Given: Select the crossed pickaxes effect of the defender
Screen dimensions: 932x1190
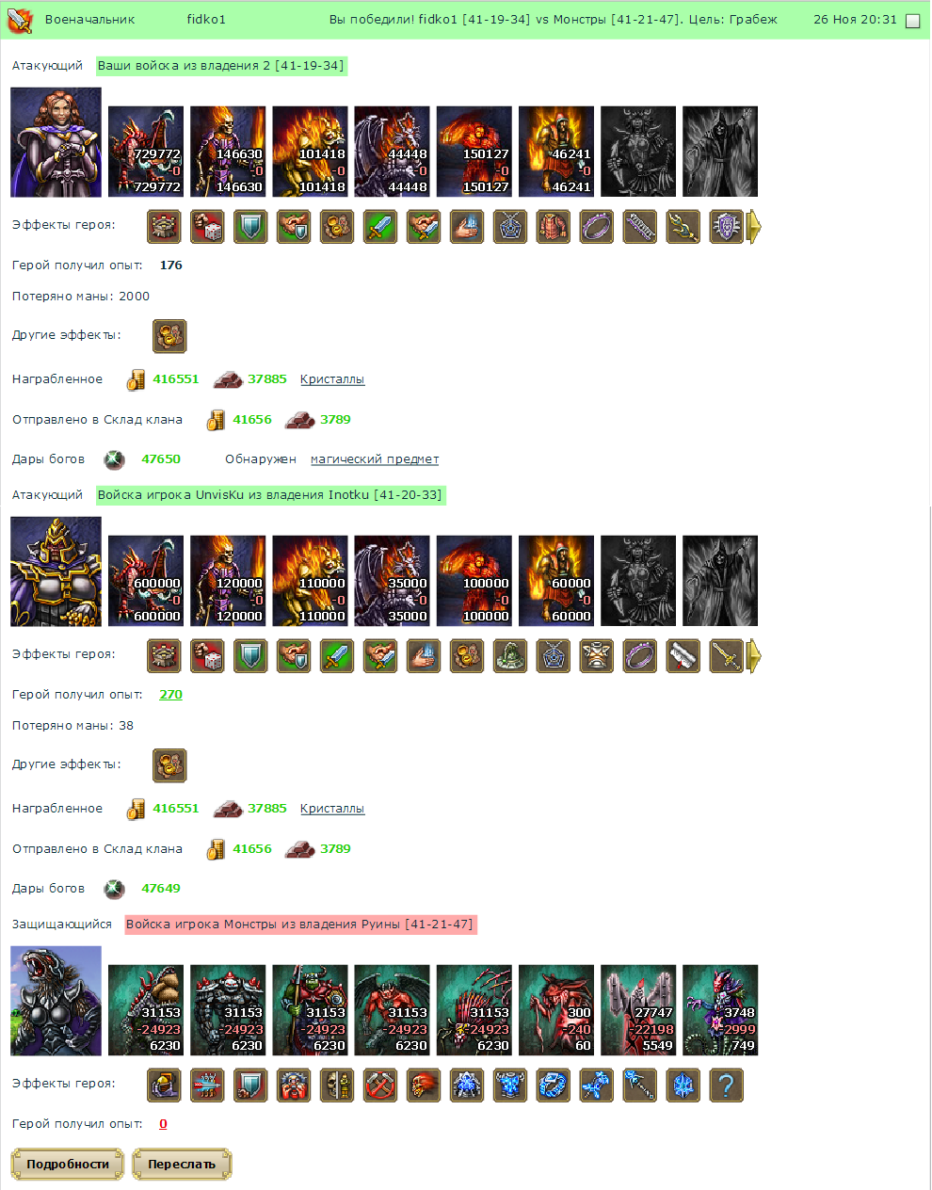Looking at the screenshot, I should [380, 1085].
